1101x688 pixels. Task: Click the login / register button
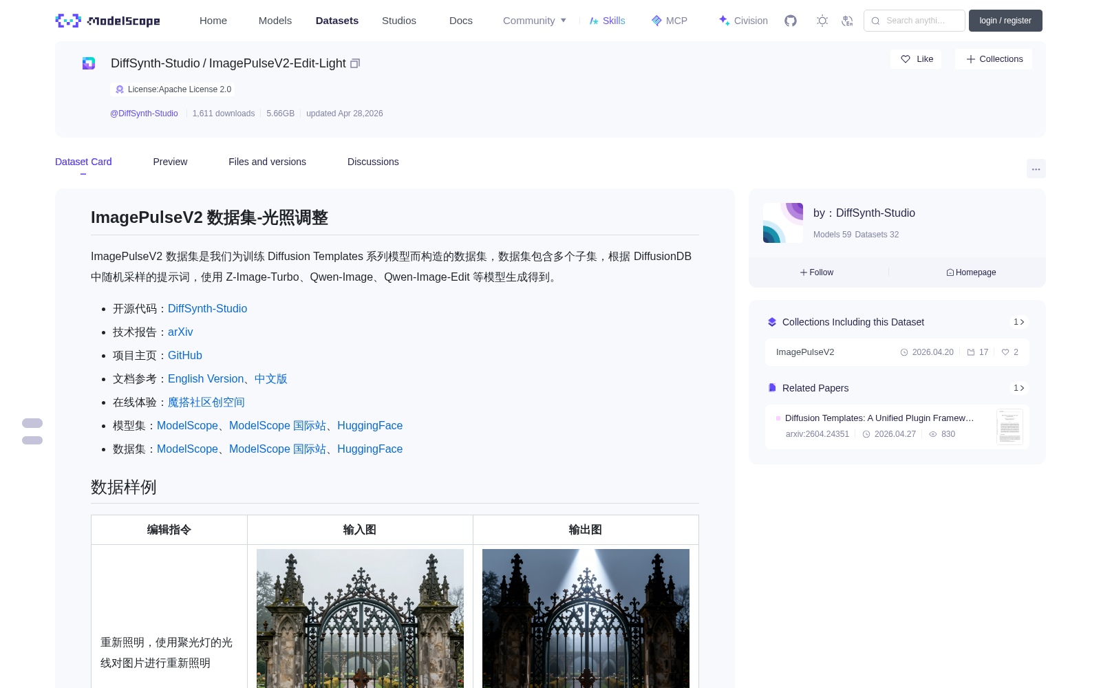pyautogui.click(x=1005, y=21)
